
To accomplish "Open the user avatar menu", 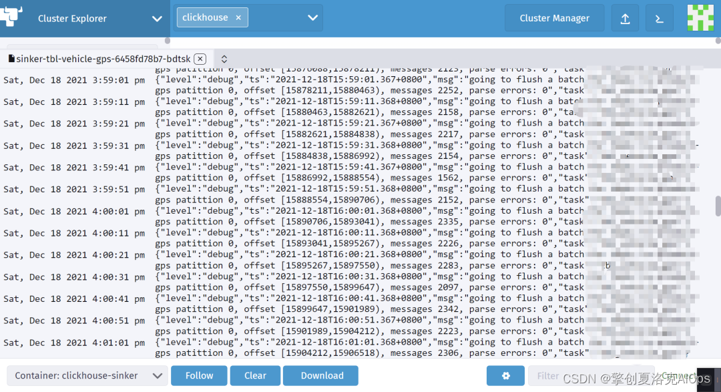I will coord(700,17).
